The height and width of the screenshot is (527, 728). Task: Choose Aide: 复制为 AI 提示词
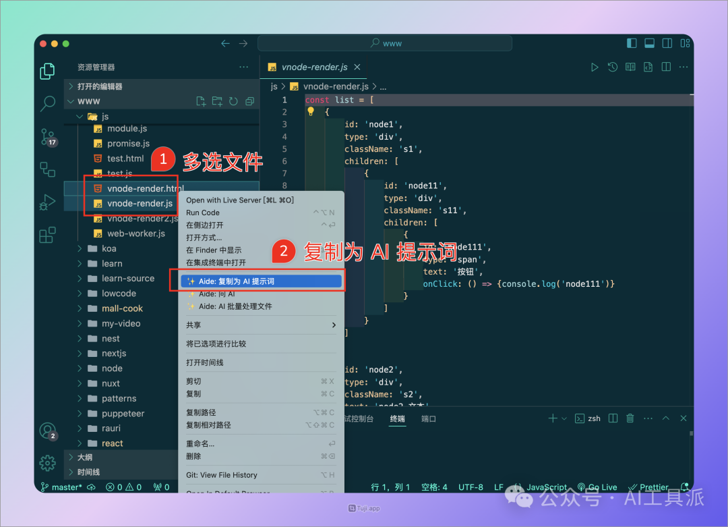pyautogui.click(x=261, y=281)
